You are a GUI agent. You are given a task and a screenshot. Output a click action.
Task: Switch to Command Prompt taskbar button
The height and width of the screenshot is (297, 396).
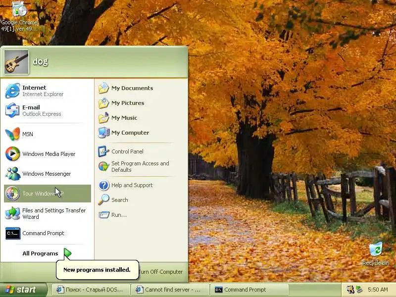tap(249, 290)
